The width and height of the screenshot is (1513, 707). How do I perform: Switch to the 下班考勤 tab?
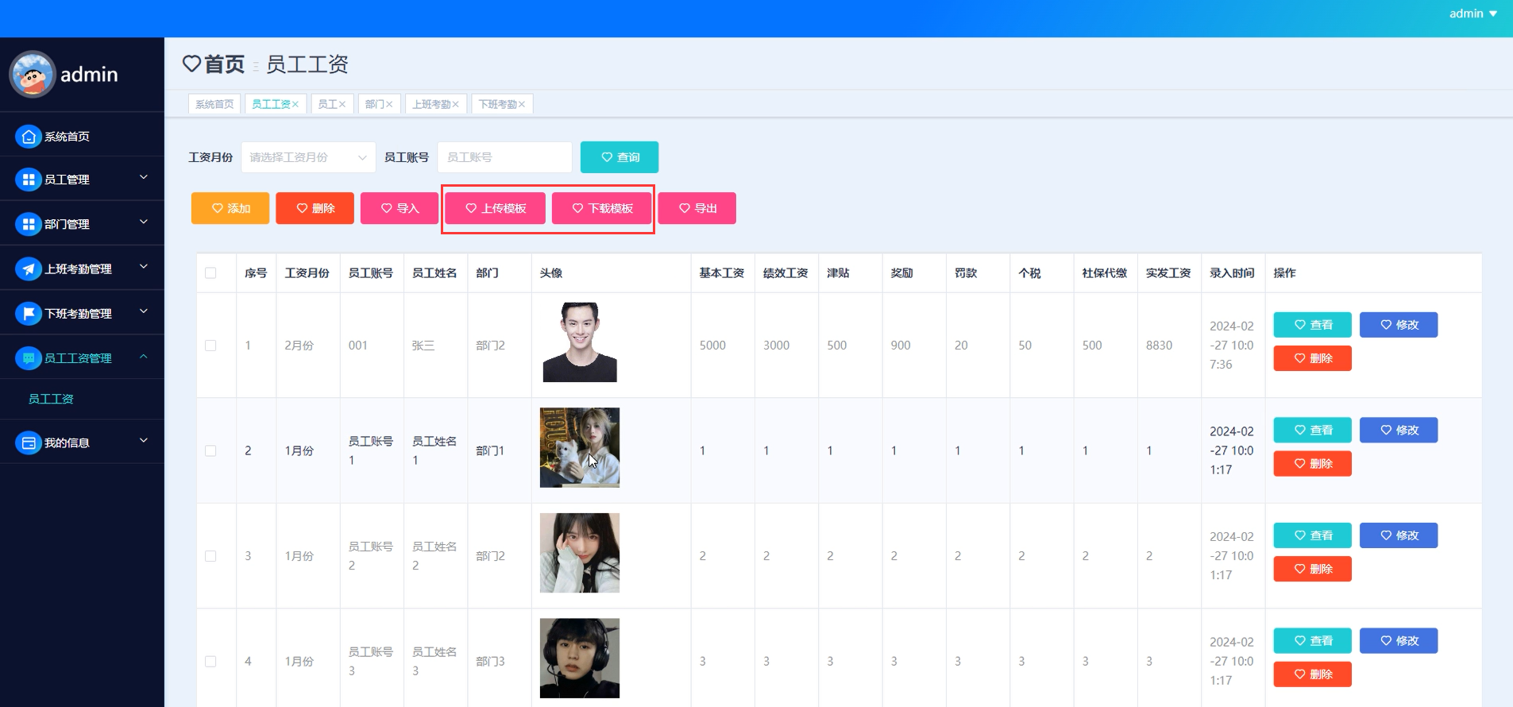pos(497,104)
